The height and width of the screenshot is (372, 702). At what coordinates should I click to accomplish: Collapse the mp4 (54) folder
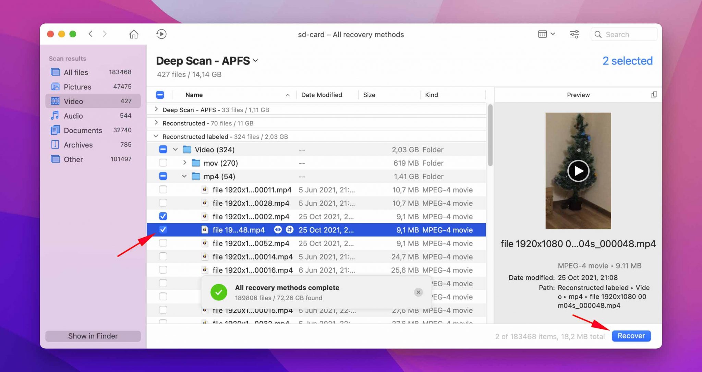184,176
